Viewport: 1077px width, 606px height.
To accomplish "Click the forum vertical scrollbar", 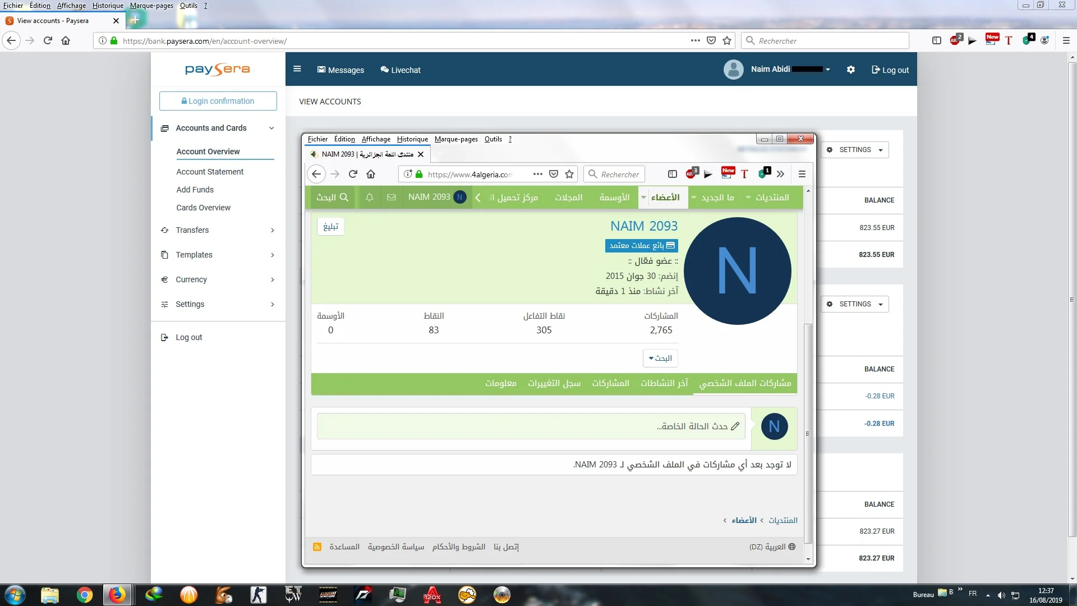I will (x=808, y=432).
